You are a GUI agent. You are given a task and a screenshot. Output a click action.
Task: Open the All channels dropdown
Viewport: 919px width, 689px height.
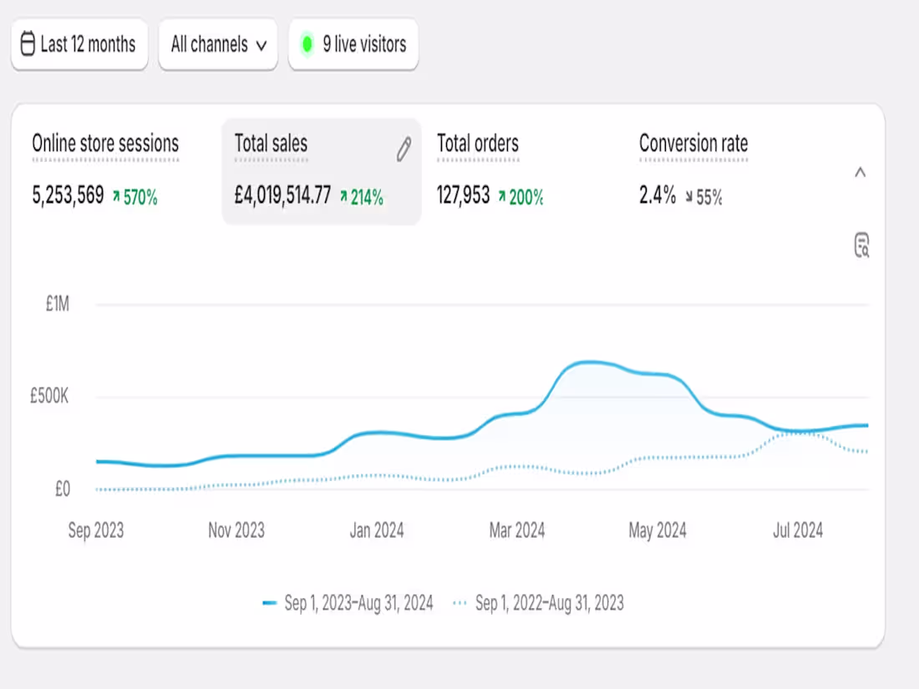coord(218,44)
